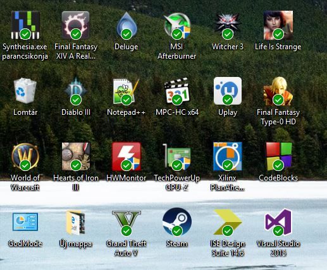Click the "Notepad++" text label

tap(126, 112)
